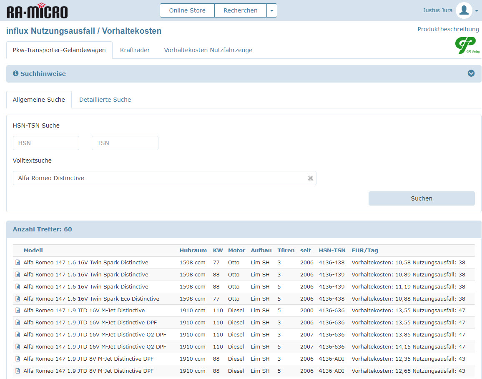The height and width of the screenshot is (379, 482).
Task: Sort by the Hubraum column header
Action: (x=193, y=250)
